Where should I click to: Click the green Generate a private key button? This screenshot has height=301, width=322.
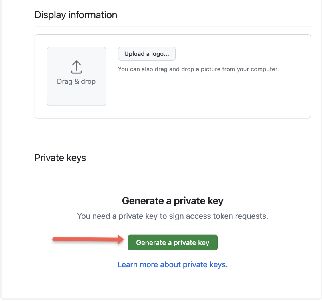(x=172, y=242)
